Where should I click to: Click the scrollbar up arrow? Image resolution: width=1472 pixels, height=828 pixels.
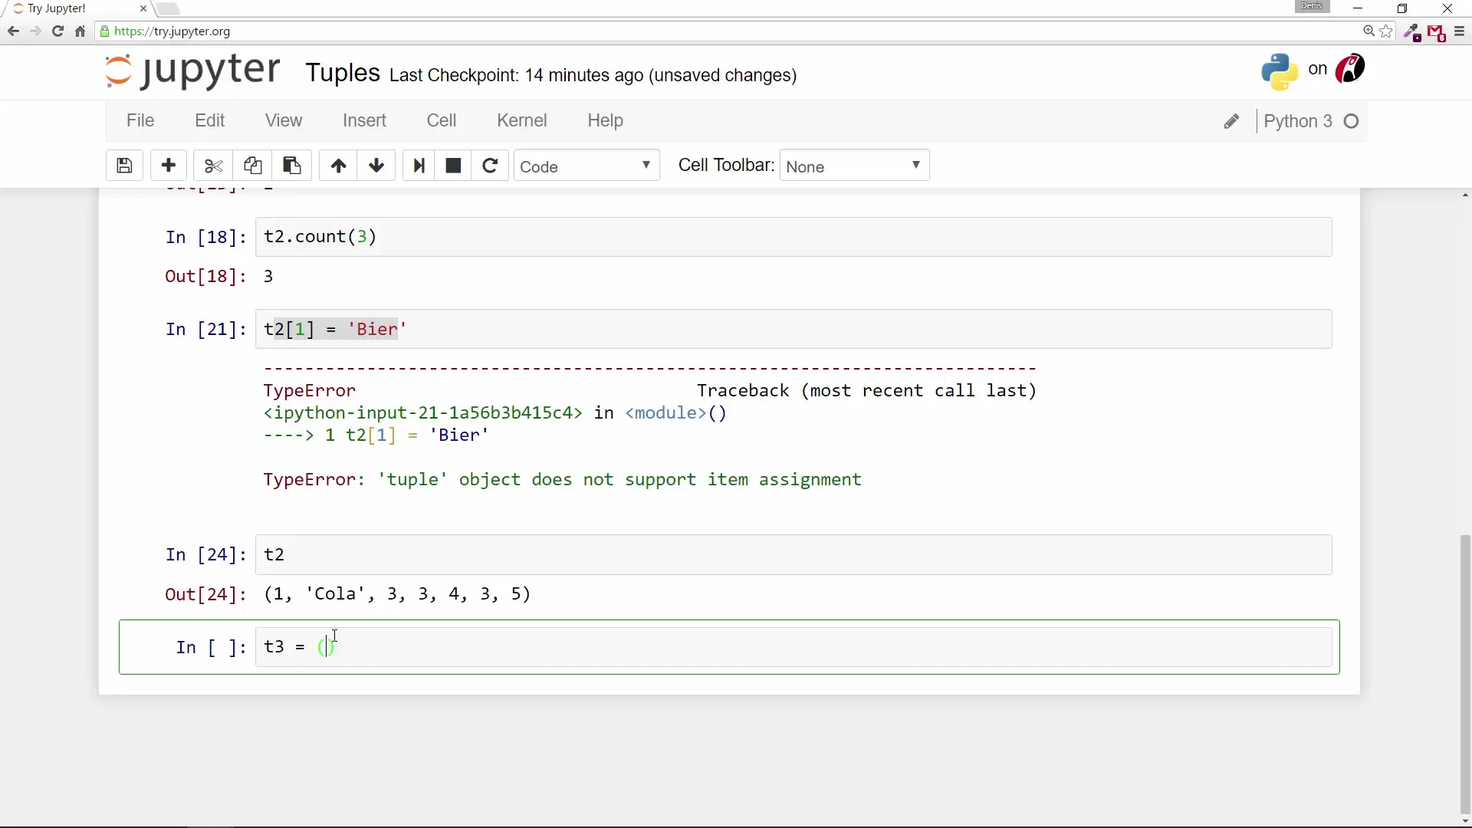tap(1465, 195)
